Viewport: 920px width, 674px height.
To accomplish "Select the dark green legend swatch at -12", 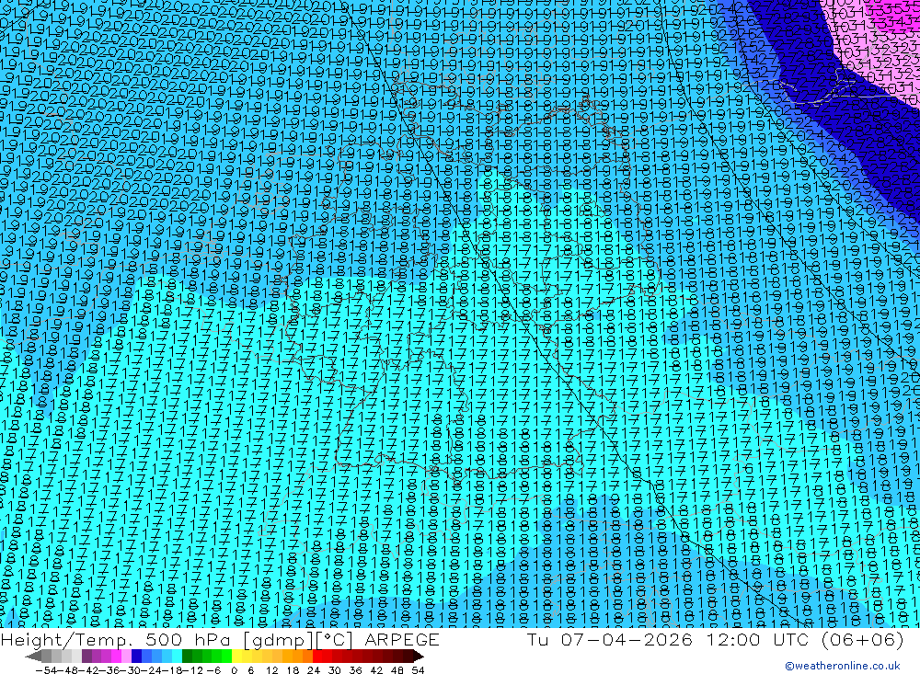I will [187, 656].
